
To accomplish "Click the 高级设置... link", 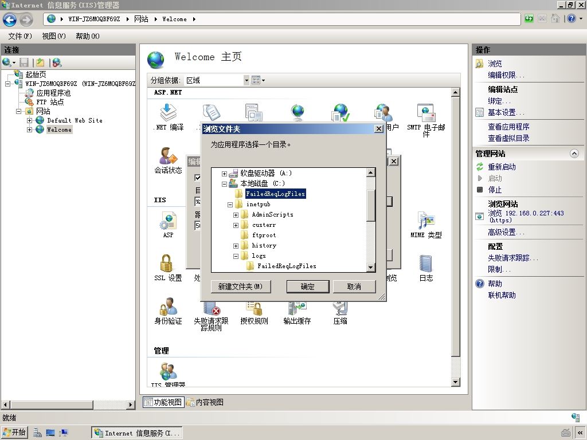I will tap(506, 233).
